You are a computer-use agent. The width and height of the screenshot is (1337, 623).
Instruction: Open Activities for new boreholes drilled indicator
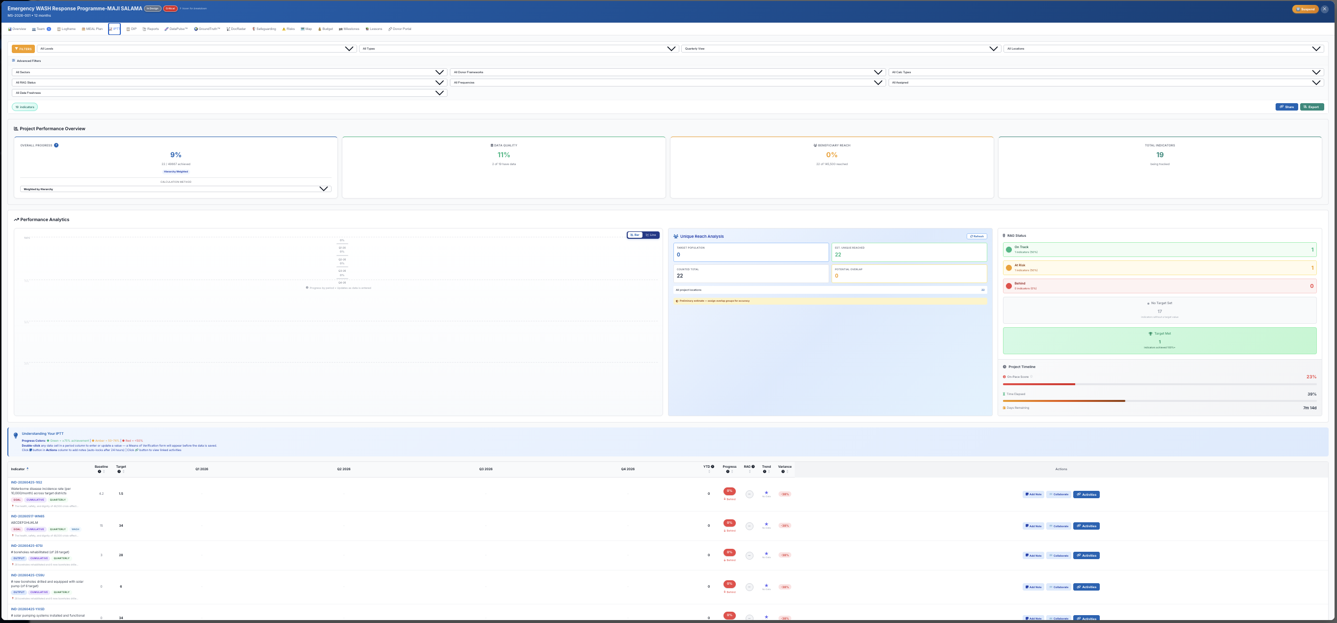click(1086, 587)
